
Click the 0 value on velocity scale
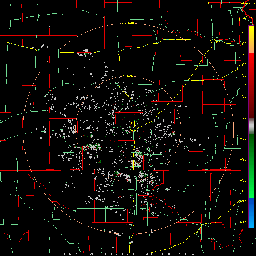click(x=245, y=128)
